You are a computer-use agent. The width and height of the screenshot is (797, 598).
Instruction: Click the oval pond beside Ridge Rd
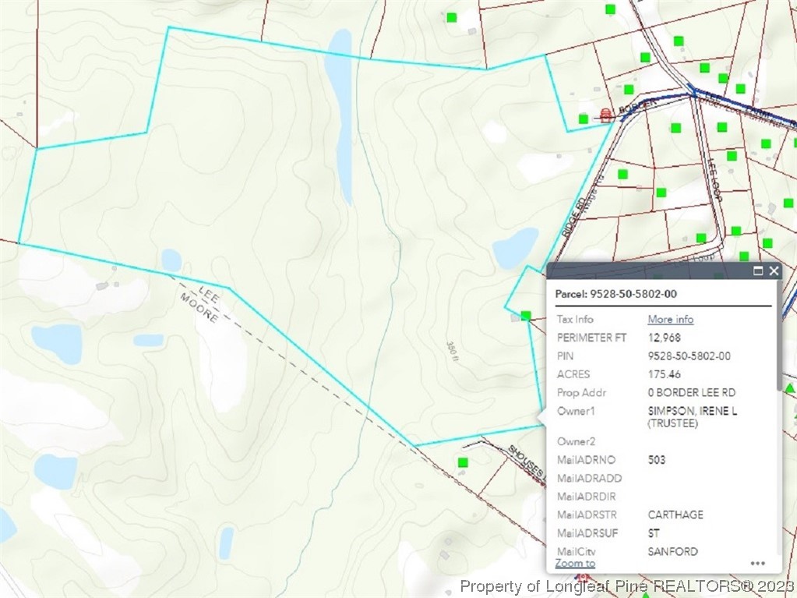click(515, 248)
